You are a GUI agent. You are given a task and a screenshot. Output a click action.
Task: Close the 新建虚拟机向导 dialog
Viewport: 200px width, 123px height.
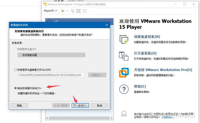pyautogui.click(x=107, y=25)
